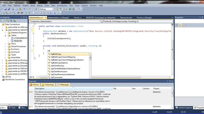Click the Alphabetical sort icon in Properties
Image resolution: width=204 pixels, height=114 pixels.
click(x=180, y=25)
